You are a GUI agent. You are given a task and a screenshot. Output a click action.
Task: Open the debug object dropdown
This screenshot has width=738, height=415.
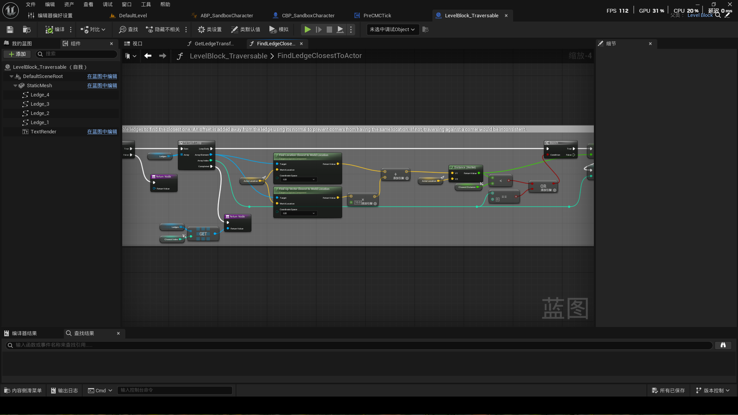(392, 30)
